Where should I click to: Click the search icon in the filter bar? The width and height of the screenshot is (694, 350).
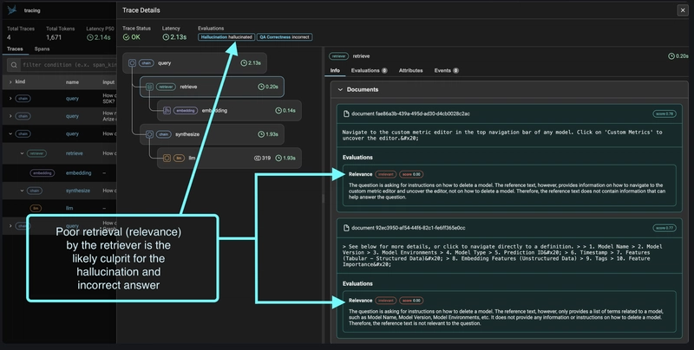click(14, 65)
